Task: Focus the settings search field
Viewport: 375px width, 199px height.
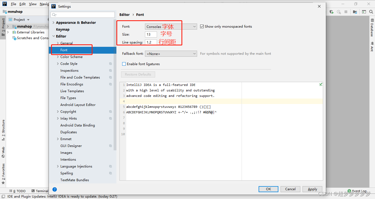Action: click(83, 15)
